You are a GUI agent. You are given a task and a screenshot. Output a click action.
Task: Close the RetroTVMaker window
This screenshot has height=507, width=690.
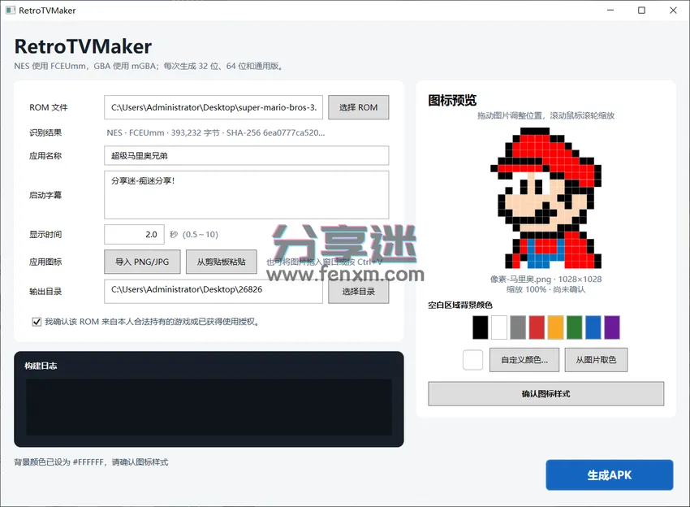pyautogui.click(x=673, y=10)
